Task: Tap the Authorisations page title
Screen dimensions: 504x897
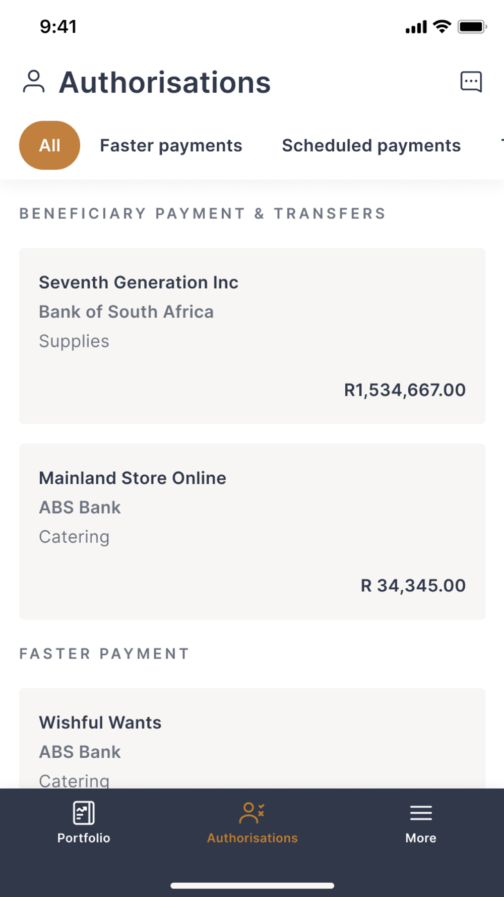Action: (x=165, y=82)
